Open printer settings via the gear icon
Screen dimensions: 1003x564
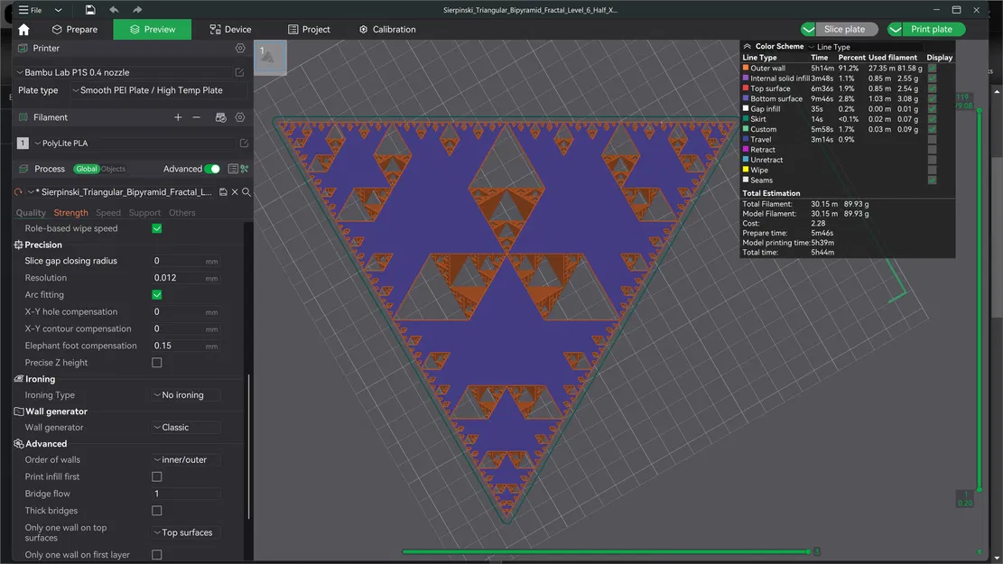click(239, 48)
